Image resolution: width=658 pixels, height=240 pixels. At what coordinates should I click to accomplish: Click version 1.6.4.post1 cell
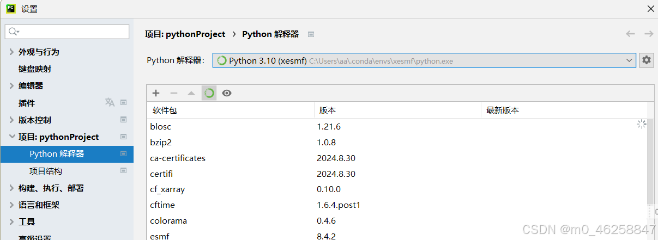pos(339,205)
